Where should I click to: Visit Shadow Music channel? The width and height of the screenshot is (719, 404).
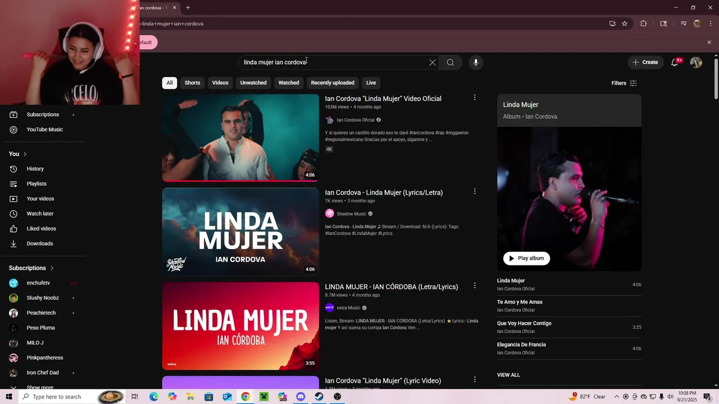[x=352, y=214]
